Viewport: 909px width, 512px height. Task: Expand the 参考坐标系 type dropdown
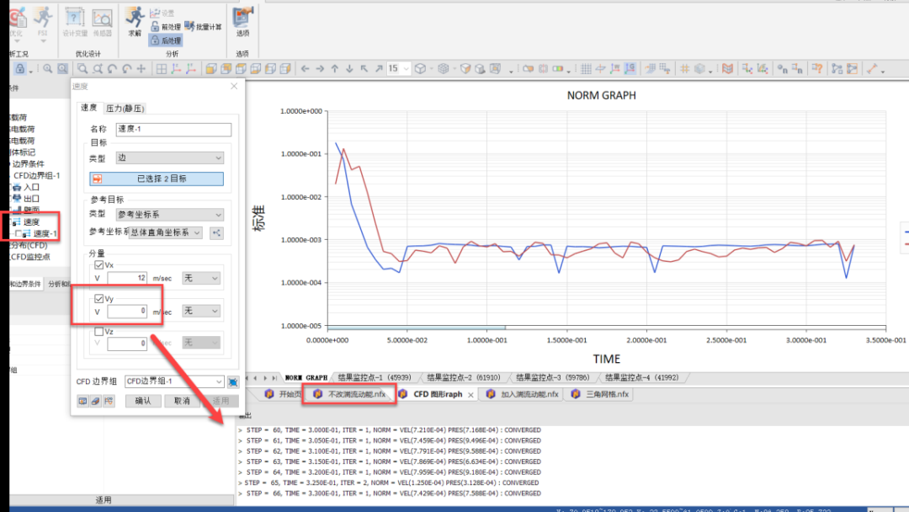[171, 216]
